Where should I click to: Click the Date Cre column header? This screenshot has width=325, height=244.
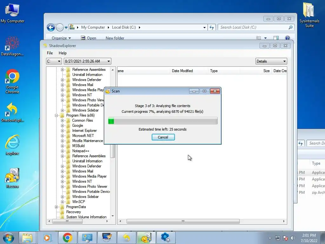(280, 71)
